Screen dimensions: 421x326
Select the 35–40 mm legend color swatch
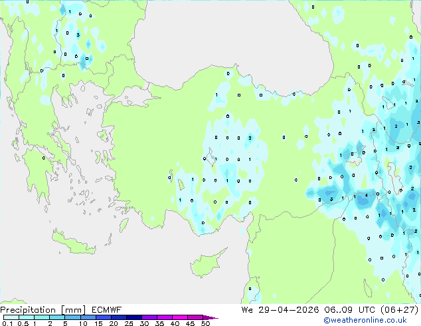point(165,317)
